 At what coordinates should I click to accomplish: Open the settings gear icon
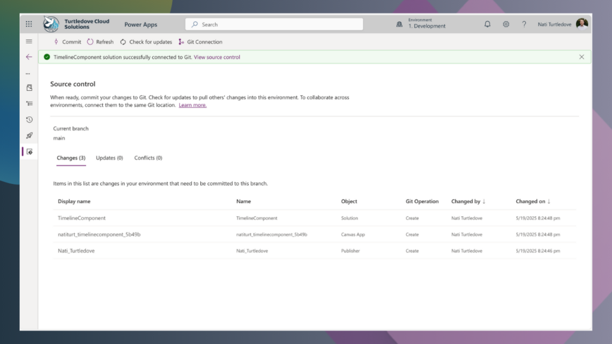[x=506, y=24]
